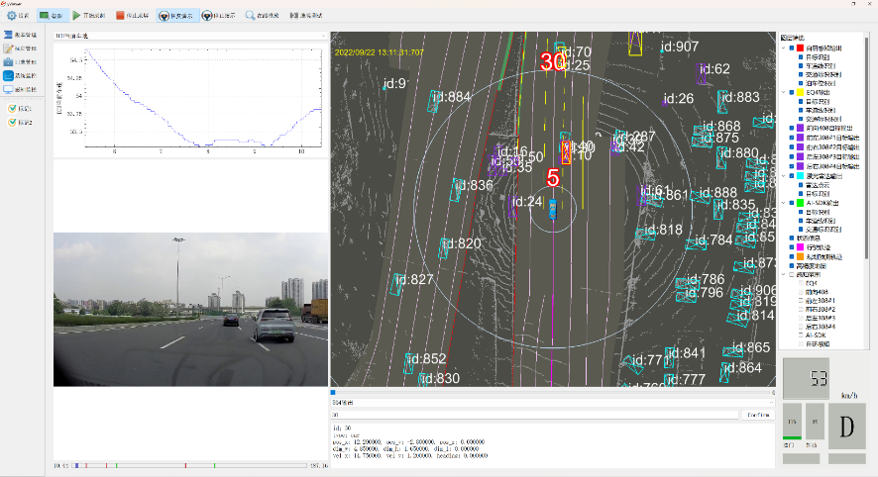Open the EQ4输出 dropdown below the map
This screenshot has width=878, height=477.
pyautogui.click(x=553, y=403)
